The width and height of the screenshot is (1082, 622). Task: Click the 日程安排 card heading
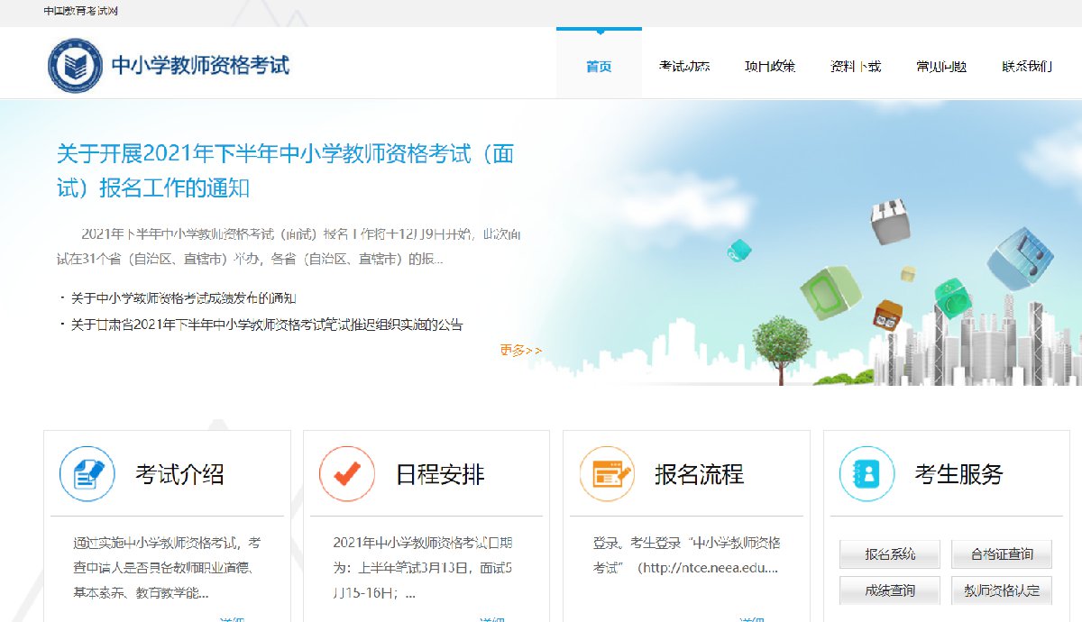click(x=440, y=474)
